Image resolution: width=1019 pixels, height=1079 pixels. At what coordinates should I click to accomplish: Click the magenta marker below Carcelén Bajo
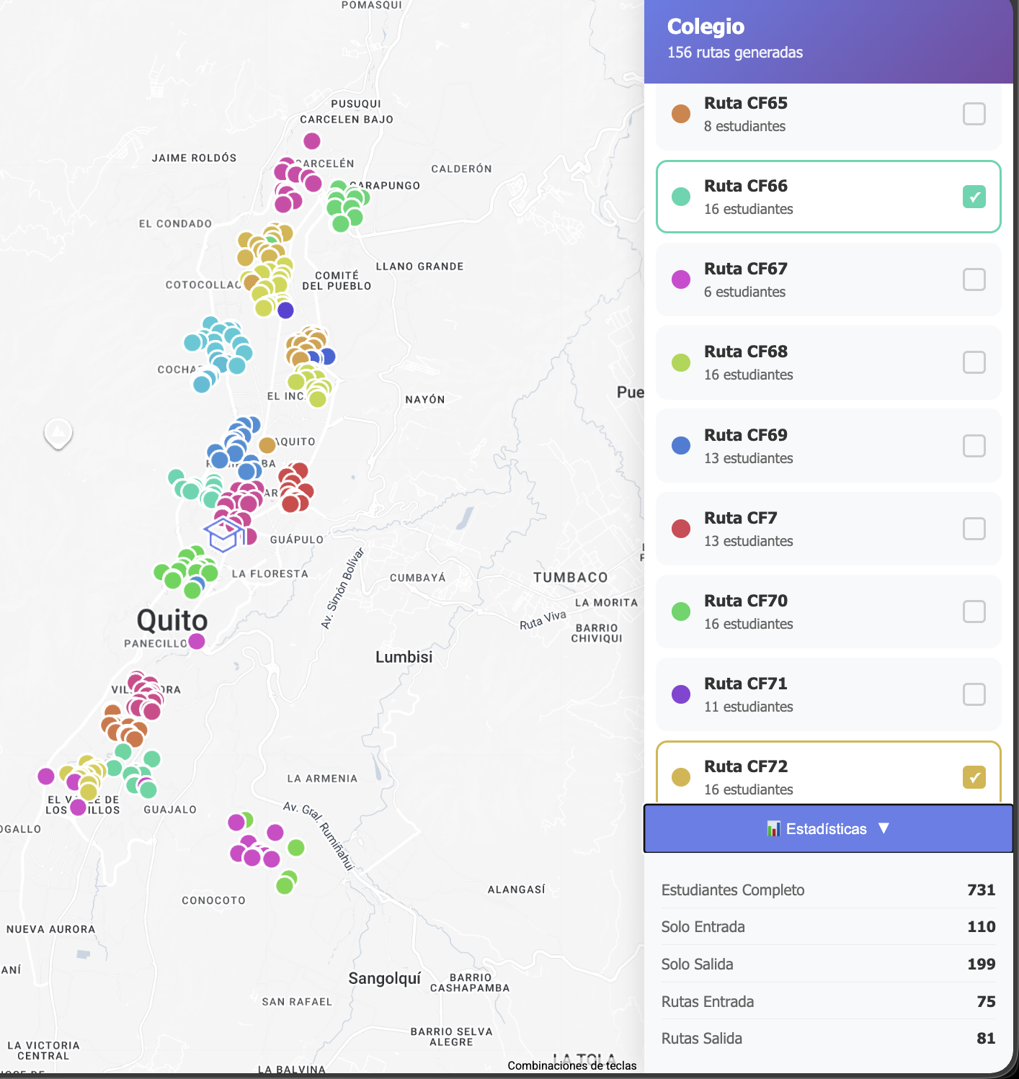[x=311, y=140]
